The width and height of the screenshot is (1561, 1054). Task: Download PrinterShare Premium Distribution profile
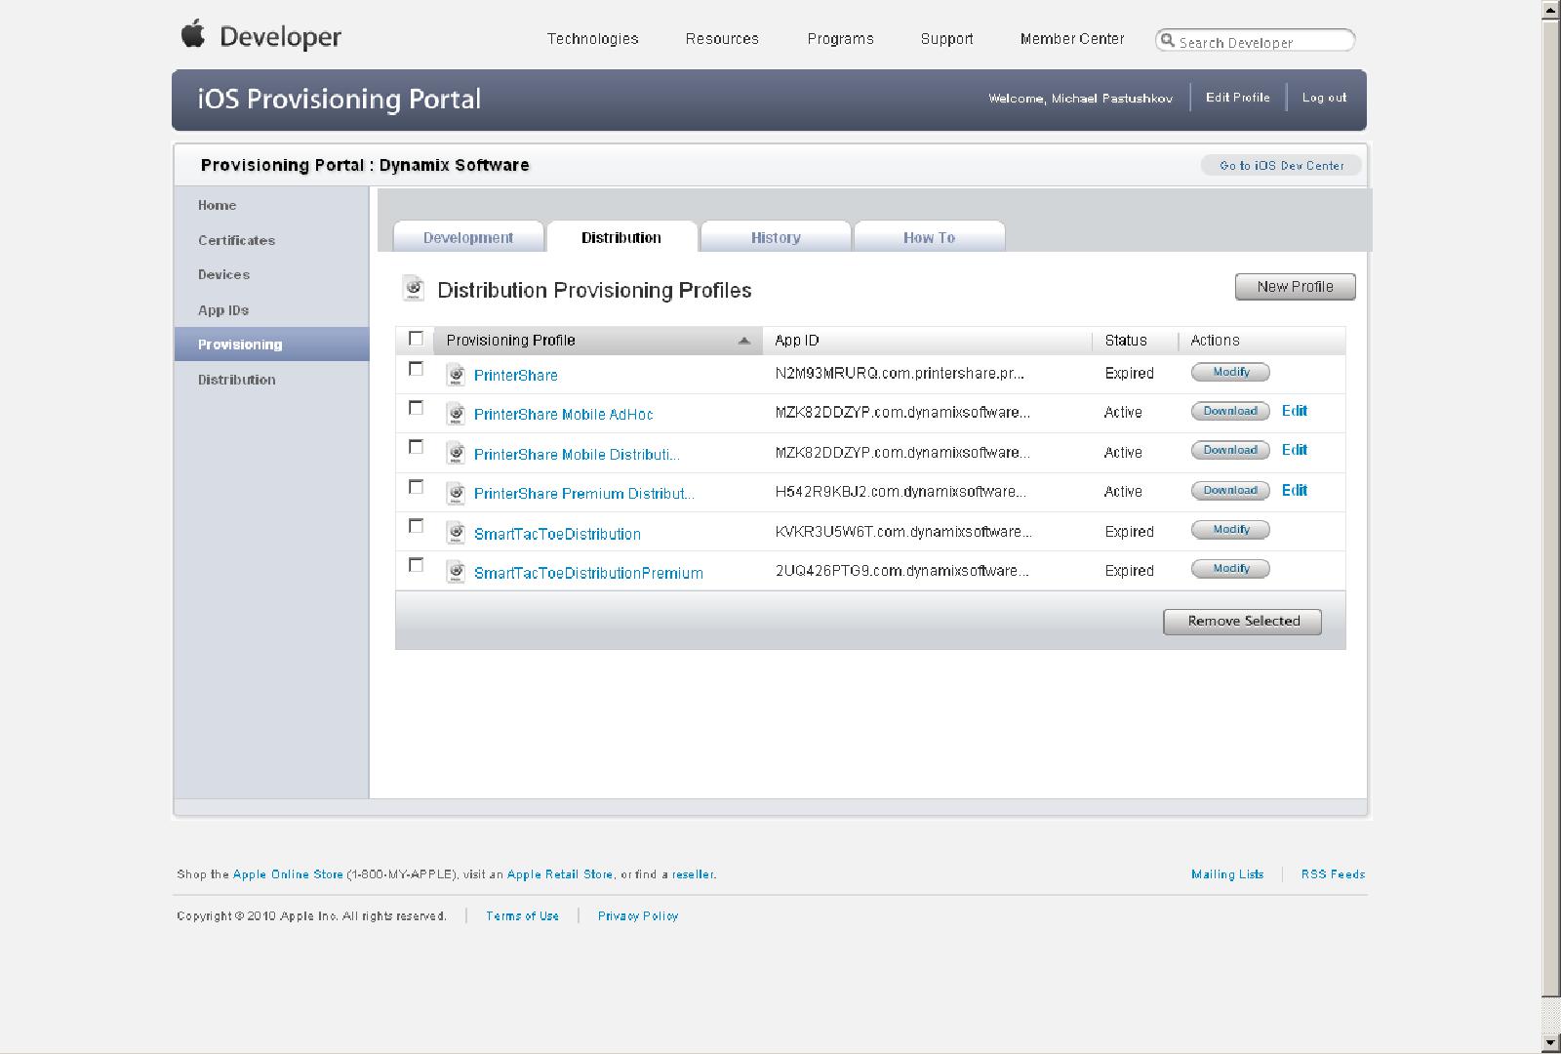(x=1230, y=490)
